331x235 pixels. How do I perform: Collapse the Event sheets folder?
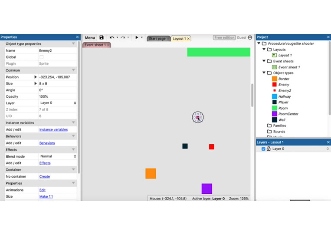264,61
